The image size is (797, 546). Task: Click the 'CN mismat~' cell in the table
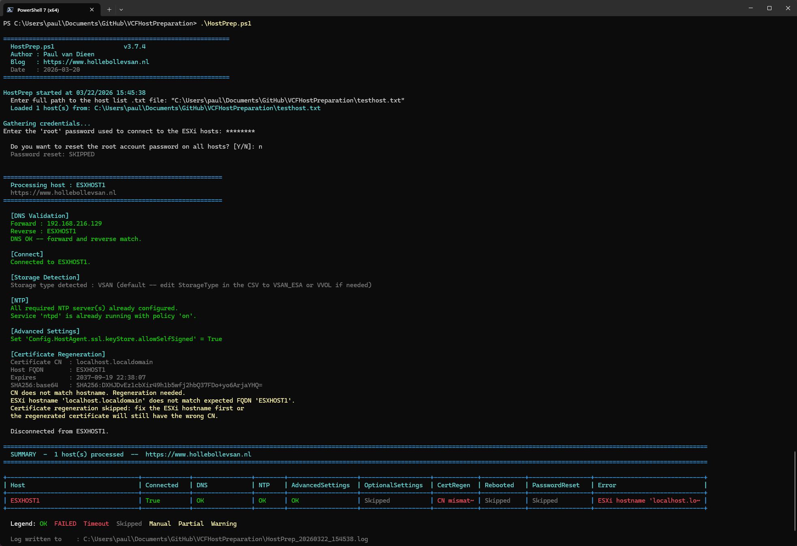tap(455, 501)
